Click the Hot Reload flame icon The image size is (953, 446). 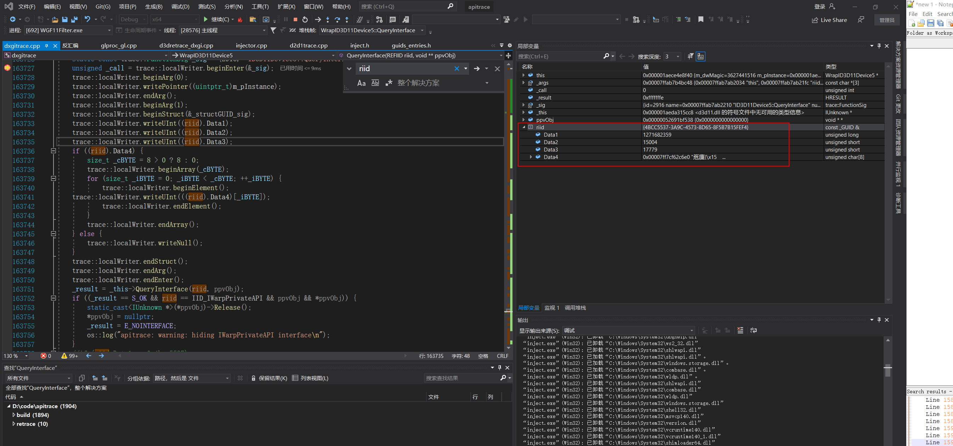tap(241, 19)
